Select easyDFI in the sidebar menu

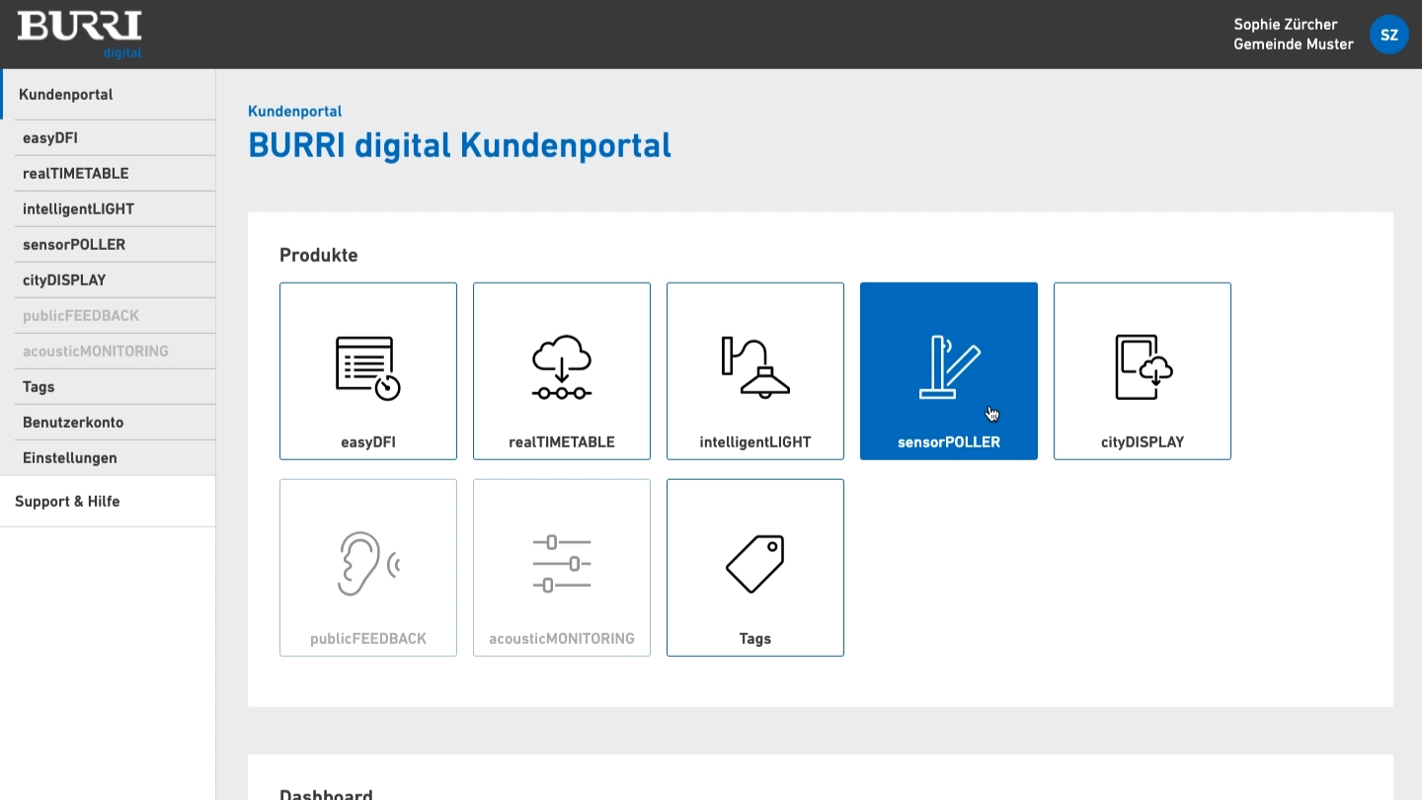[x=50, y=138]
